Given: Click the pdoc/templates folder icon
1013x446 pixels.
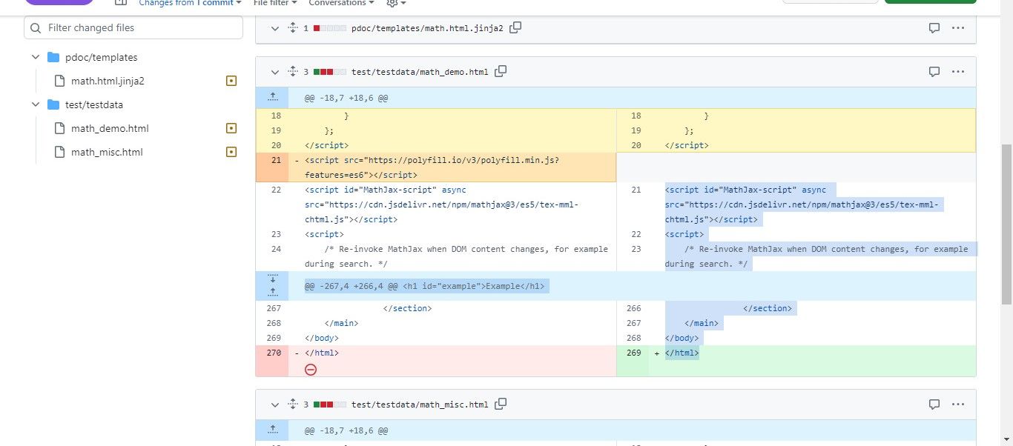Looking at the screenshot, I should pos(53,57).
